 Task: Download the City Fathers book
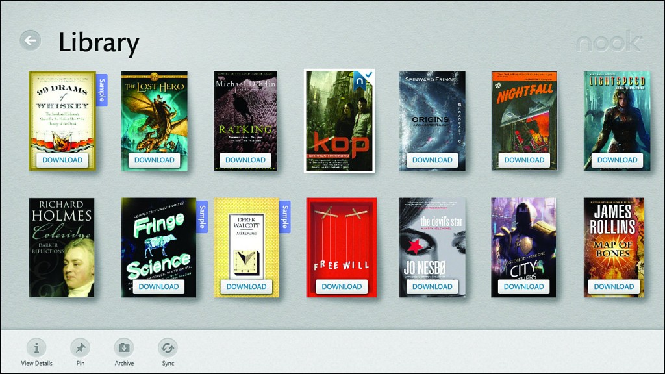pyautogui.click(x=524, y=286)
